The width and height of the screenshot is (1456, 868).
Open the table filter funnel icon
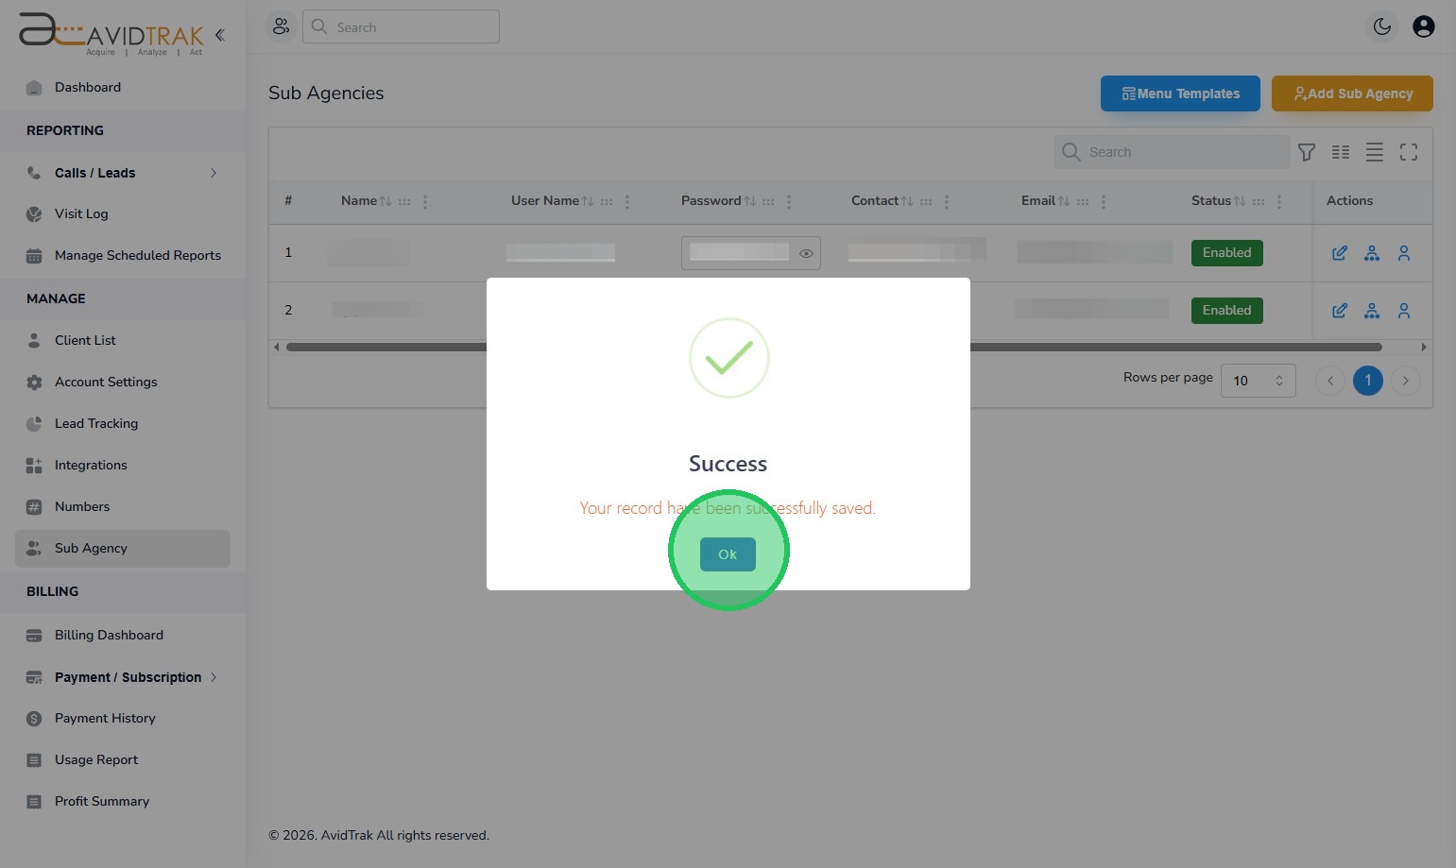click(1307, 152)
